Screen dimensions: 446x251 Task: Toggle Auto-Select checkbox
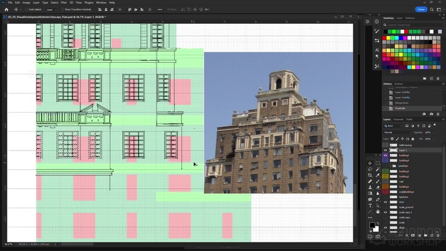pos(27,9)
